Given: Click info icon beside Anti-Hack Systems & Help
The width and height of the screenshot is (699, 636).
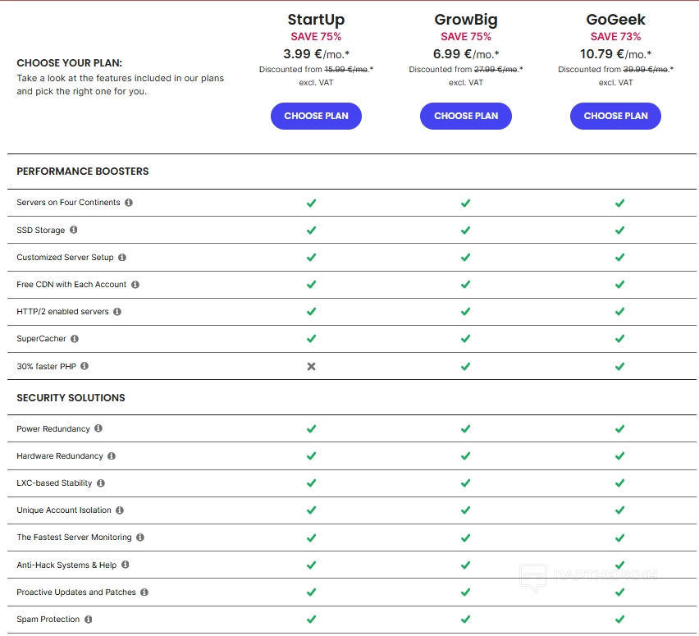Looking at the screenshot, I should pyautogui.click(x=126, y=565).
